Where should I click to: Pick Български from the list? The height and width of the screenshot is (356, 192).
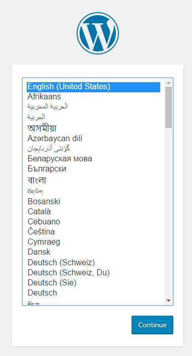click(94, 169)
